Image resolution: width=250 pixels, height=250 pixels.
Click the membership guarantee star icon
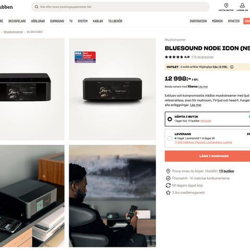coord(168,193)
